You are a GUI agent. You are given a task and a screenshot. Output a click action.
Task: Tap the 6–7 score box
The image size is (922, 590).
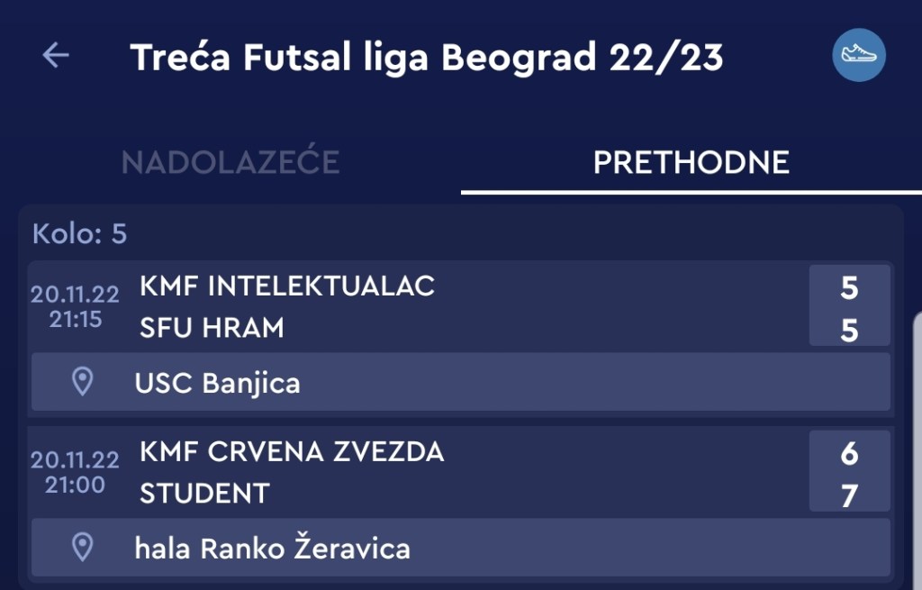coord(849,474)
